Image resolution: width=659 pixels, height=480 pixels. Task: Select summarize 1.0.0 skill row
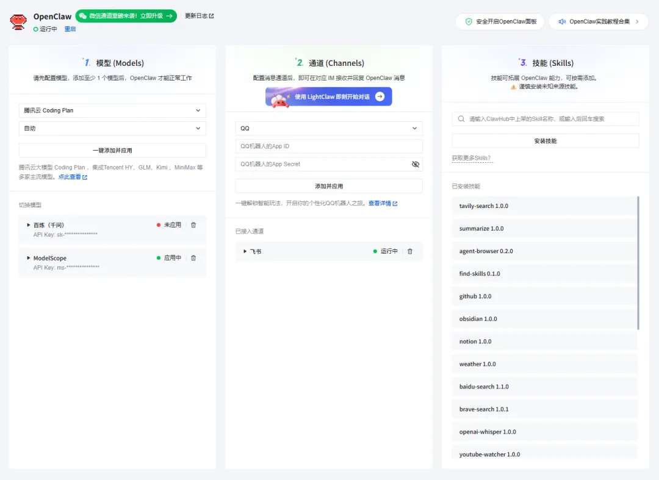click(544, 229)
